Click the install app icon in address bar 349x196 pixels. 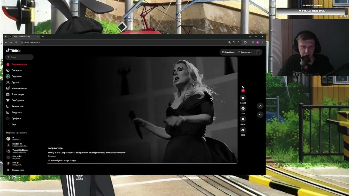click(234, 42)
